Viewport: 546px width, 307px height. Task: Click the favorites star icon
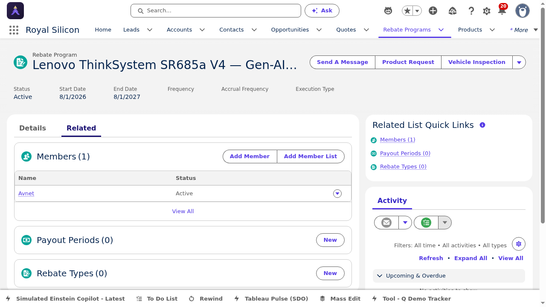[x=407, y=11]
